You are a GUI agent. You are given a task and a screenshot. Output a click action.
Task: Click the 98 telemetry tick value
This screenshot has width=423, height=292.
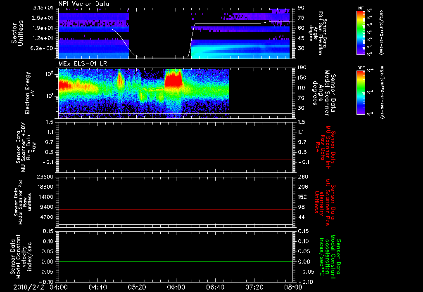click(x=301, y=207)
